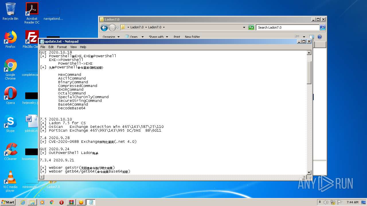The width and height of the screenshot is (367, 206).
Task: Click Notepad horizontal scrollbar right arrow
Action: coord(304,177)
